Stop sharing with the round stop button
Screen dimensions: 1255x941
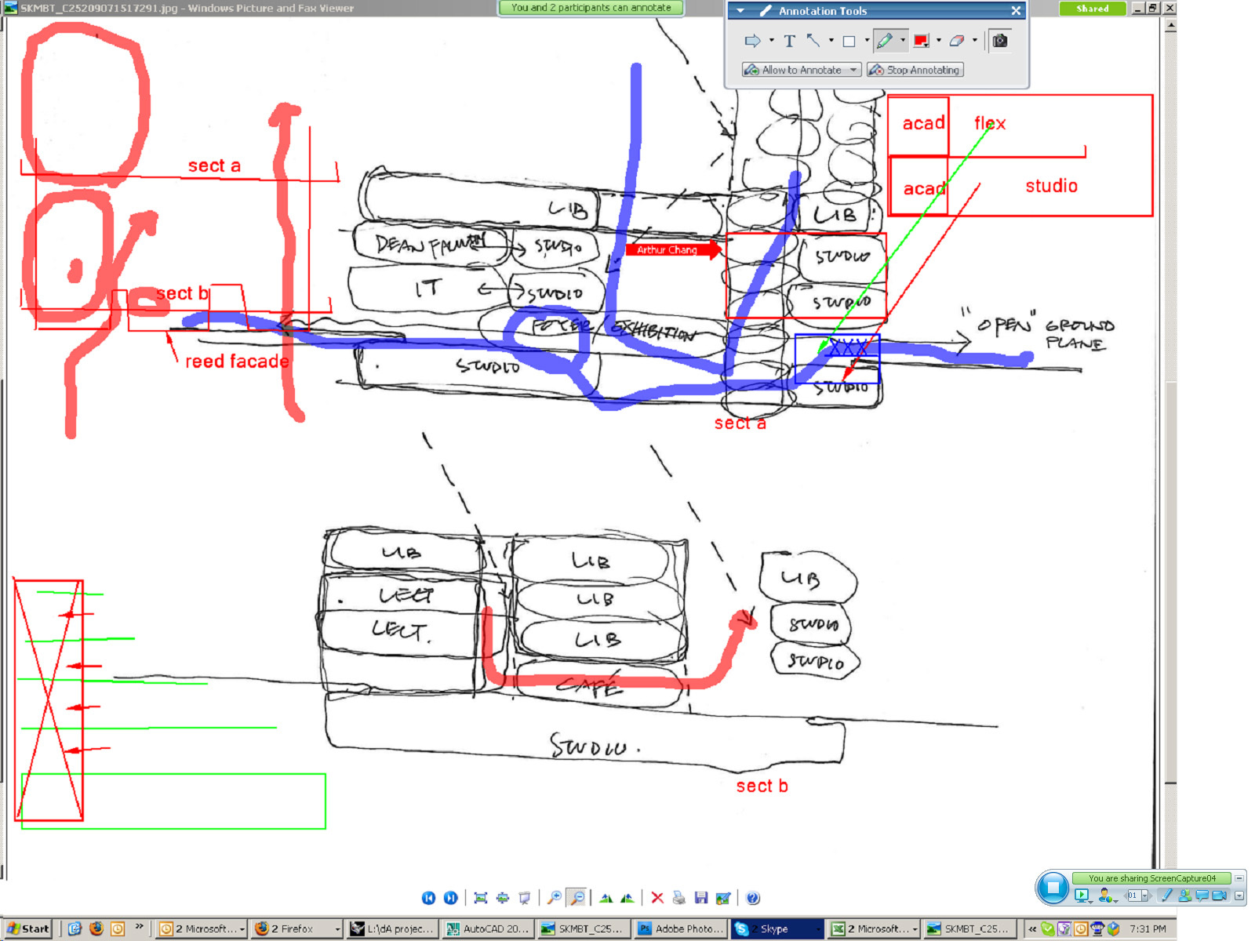coord(1053,888)
